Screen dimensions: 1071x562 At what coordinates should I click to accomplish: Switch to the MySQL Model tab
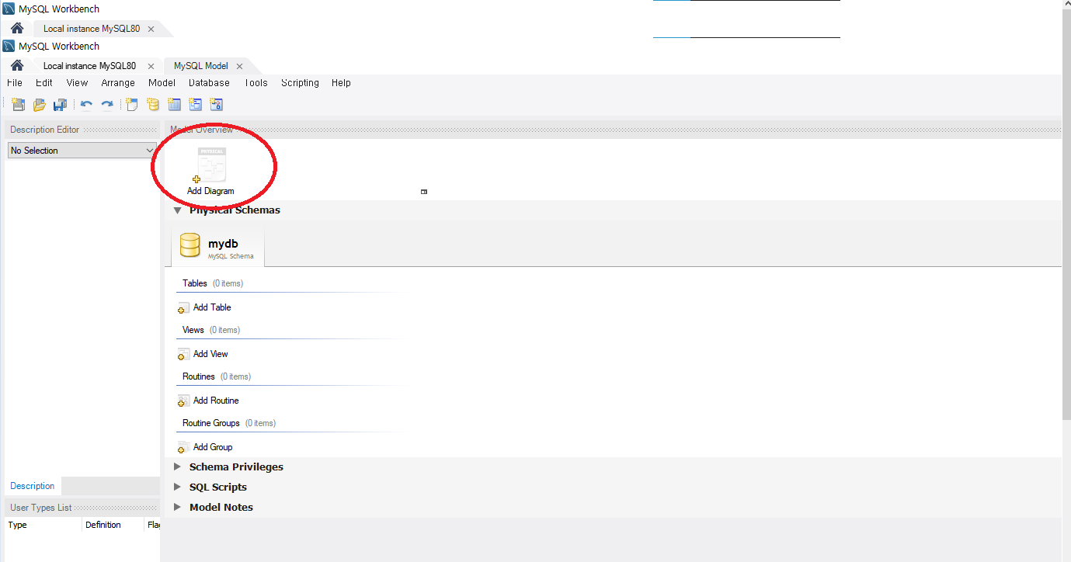[200, 67]
